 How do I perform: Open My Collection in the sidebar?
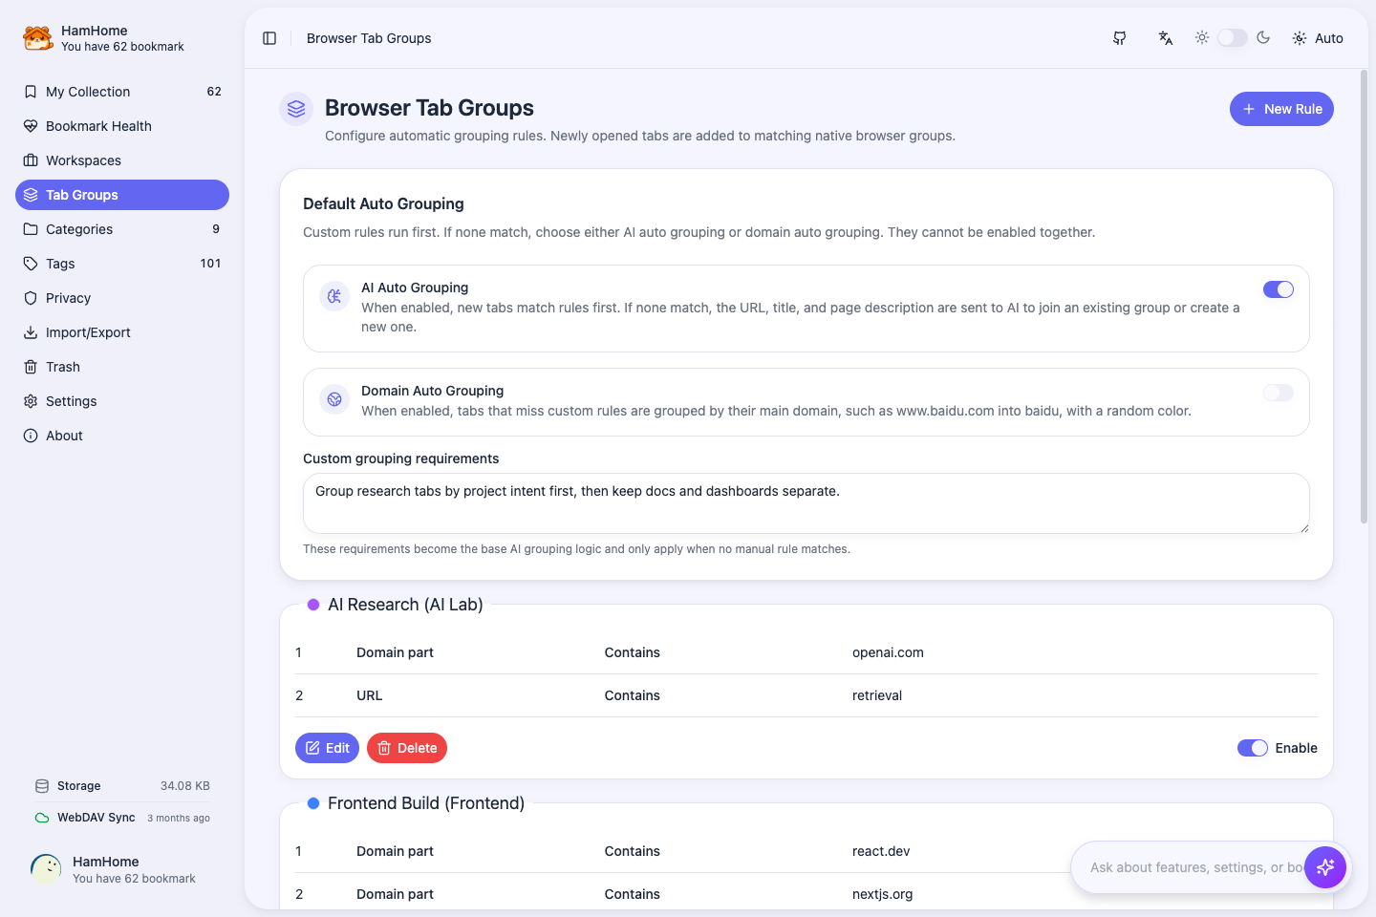click(122, 92)
